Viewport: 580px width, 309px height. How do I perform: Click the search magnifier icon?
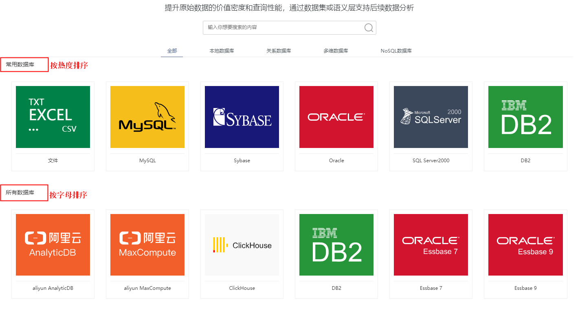pos(369,27)
